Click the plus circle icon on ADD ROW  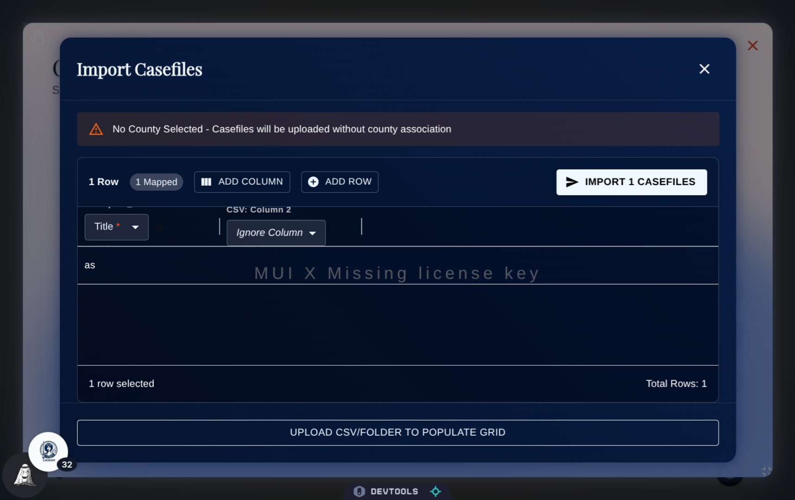[x=313, y=181]
